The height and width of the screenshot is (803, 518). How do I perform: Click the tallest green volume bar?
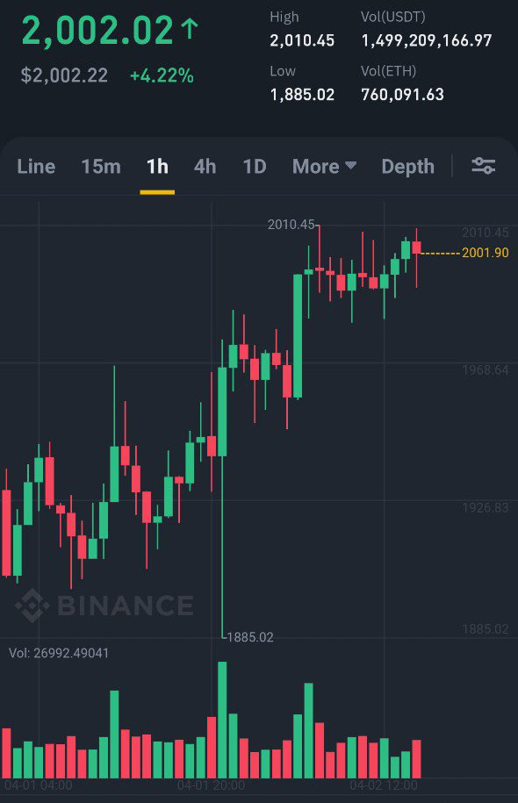222,720
